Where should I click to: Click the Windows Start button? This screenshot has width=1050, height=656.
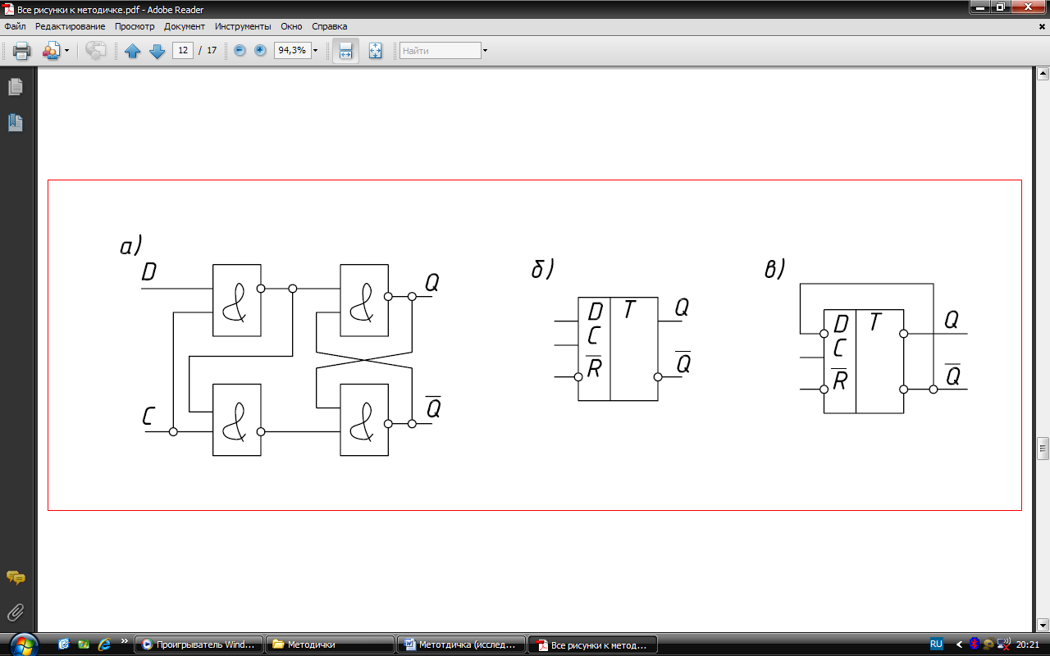click(22, 644)
